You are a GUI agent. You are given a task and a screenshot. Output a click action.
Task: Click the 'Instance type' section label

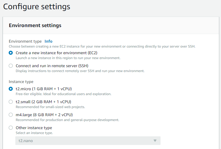click(x=21, y=82)
